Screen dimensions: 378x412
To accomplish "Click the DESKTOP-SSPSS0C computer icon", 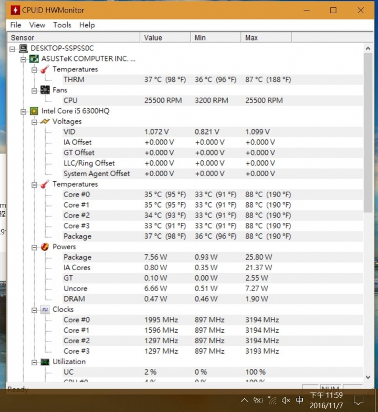I will pyautogui.click(x=23, y=48).
